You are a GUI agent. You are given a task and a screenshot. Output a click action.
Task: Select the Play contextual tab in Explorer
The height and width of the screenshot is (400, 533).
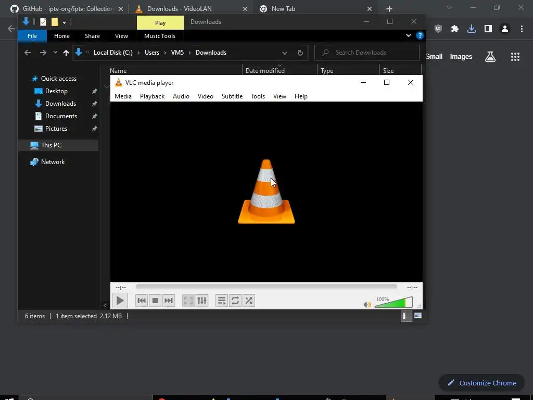tap(160, 23)
